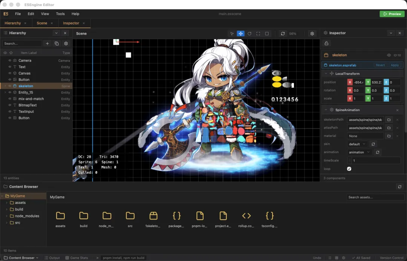Screen dimensions: 407x261
Task: Click the refresh view icon beside 56%
Action: point(283,34)
